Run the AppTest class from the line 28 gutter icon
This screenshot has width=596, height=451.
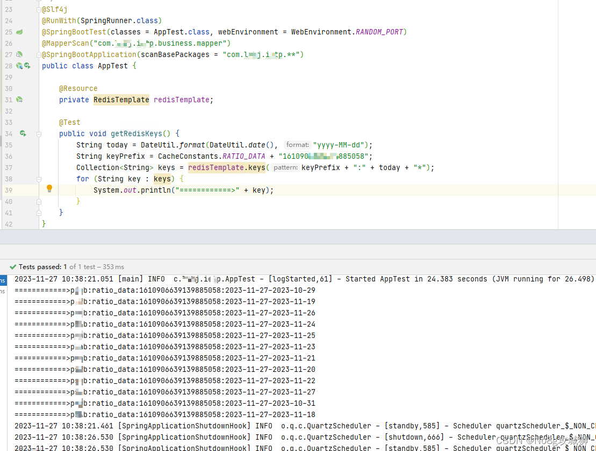(27, 66)
